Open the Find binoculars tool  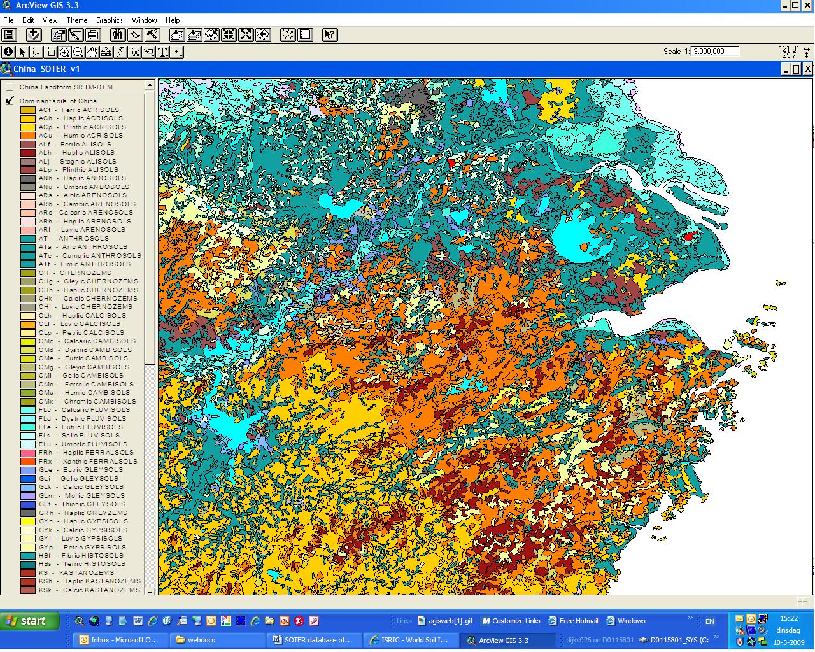coord(118,35)
